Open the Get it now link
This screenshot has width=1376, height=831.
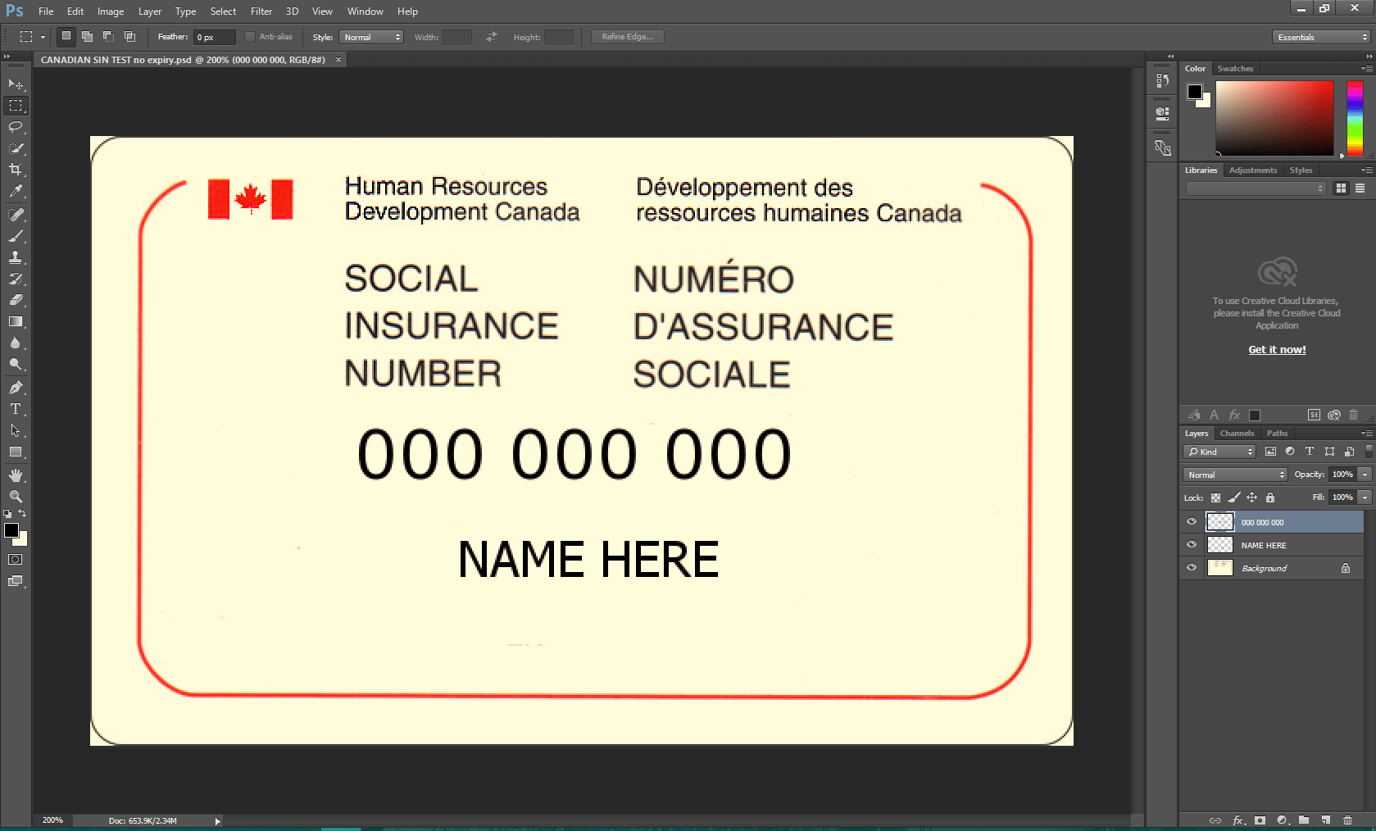pyautogui.click(x=1276, y=349)
